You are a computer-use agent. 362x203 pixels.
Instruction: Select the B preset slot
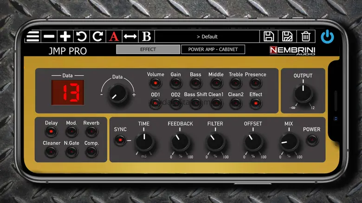[x=146, y=37]
